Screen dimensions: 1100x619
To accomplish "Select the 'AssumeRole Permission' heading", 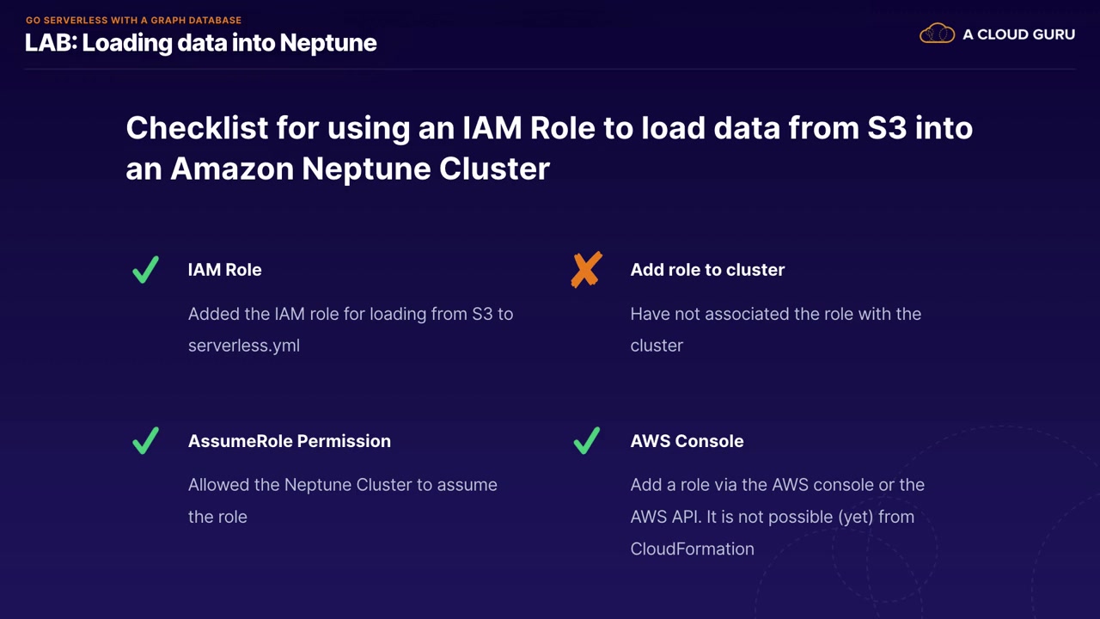I will click(289, 441).
